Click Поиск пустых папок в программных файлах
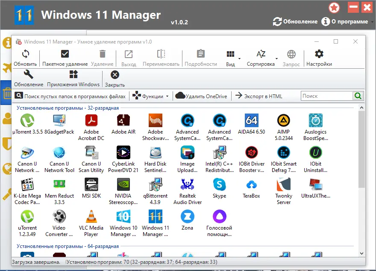 click(x=70, y=96)
